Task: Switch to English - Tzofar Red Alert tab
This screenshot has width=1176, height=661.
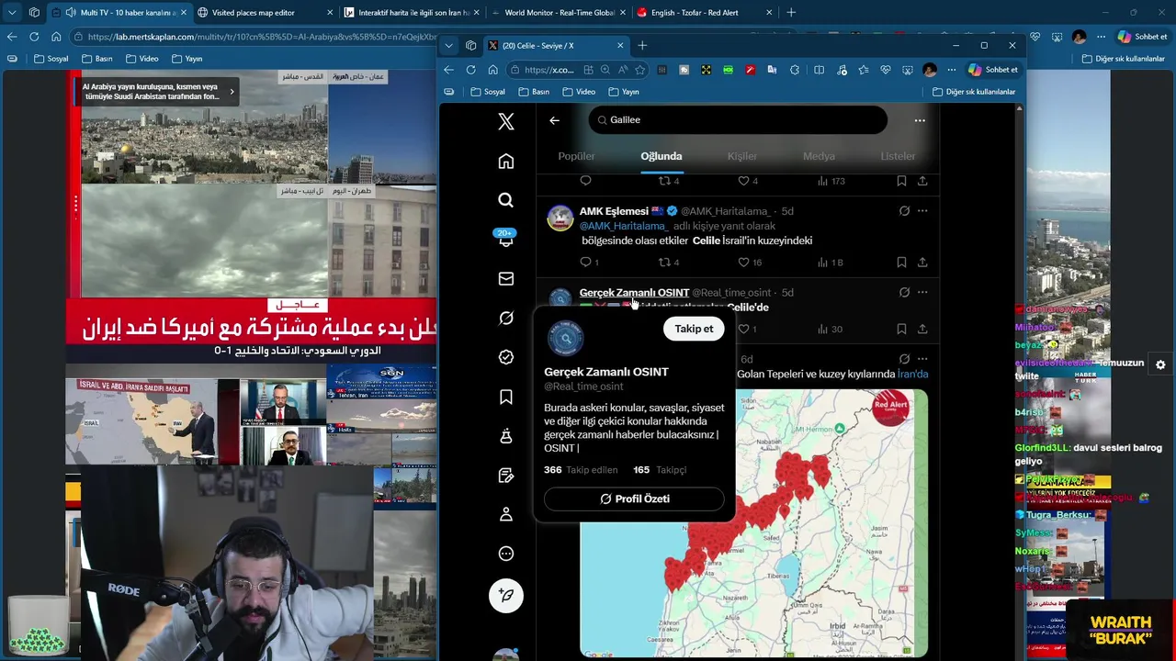Action: pos(704,13)
